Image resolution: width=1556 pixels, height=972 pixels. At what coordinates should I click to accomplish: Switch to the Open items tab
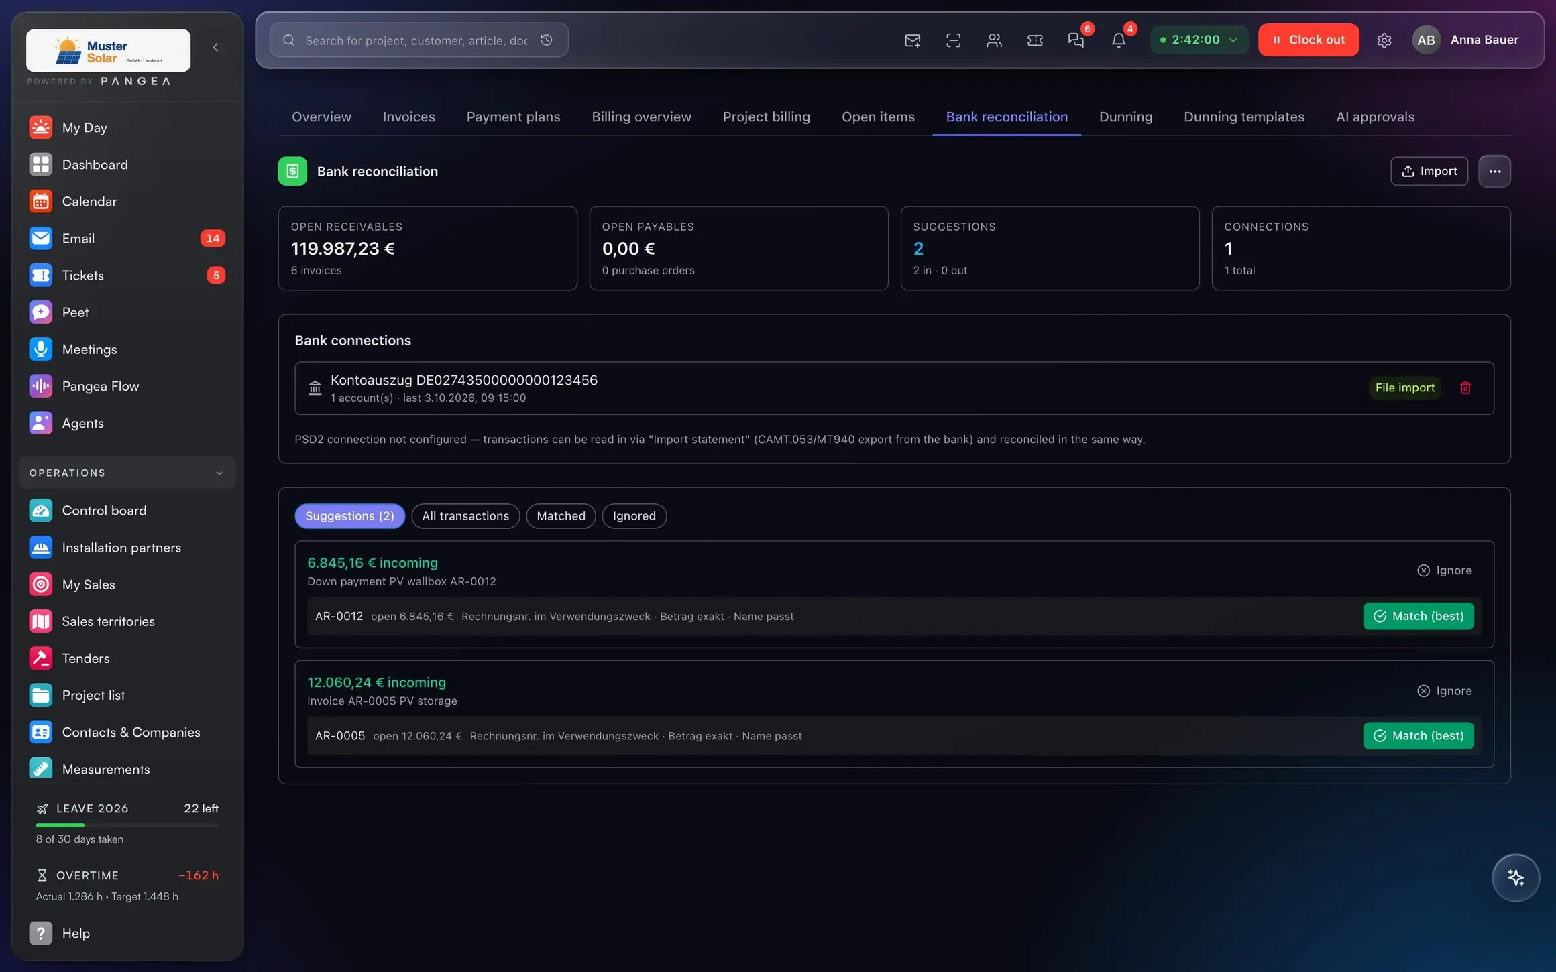878,117
